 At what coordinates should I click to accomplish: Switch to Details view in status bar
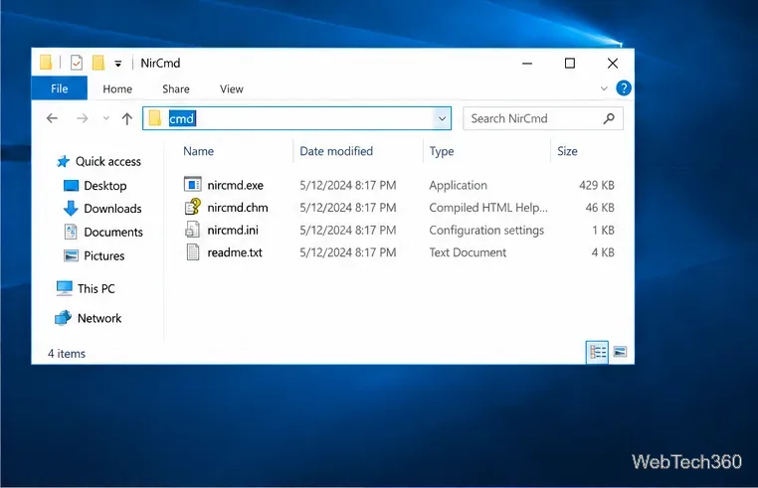click(x=598, y=352)
